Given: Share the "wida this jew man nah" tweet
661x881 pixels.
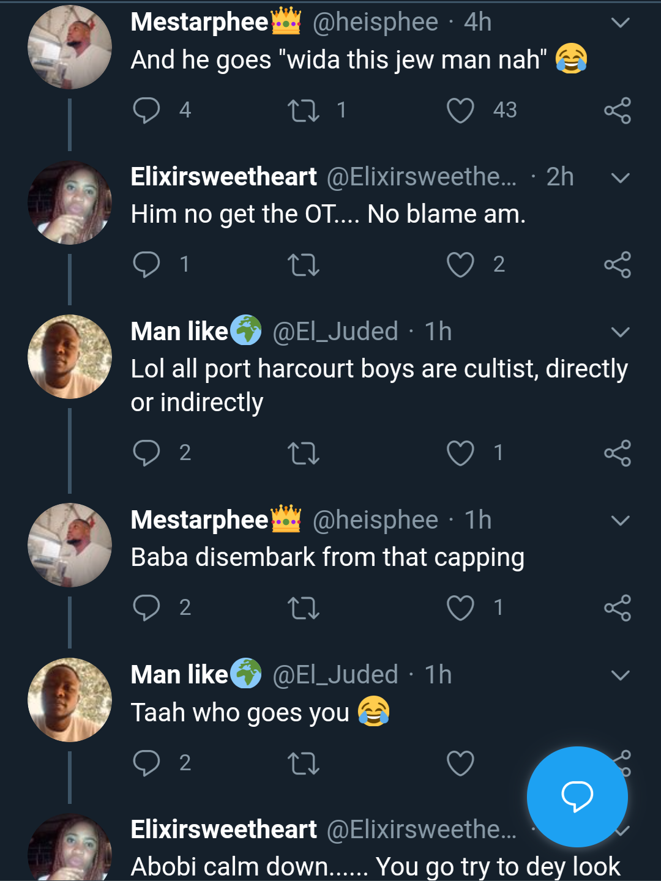Looking at the screenshot, I should pyautogui.click(x=617, y=111).
